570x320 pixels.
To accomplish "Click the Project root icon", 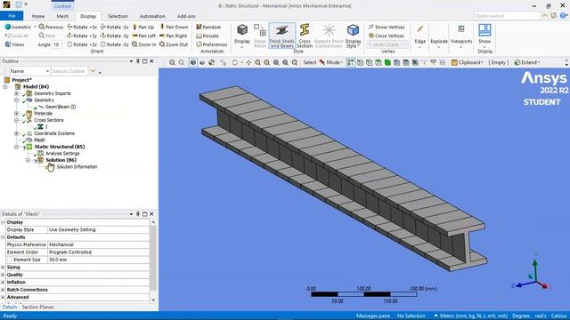I will 7,80.
